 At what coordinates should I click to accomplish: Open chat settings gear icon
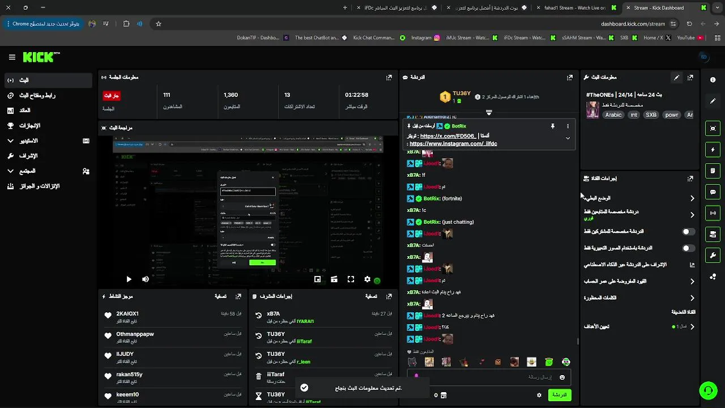(x=539, y=395)
